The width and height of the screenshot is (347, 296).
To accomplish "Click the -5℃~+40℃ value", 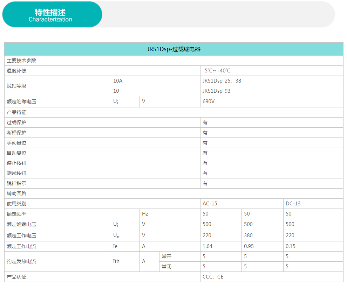I will click(x=216, y=71).
